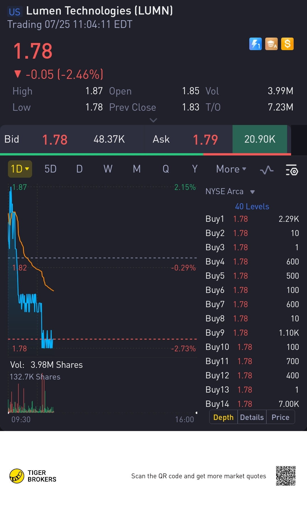The height and width of the screenshot is (521, 307).
Task: Switch chart to D (daily)
Action: point(79,169)
